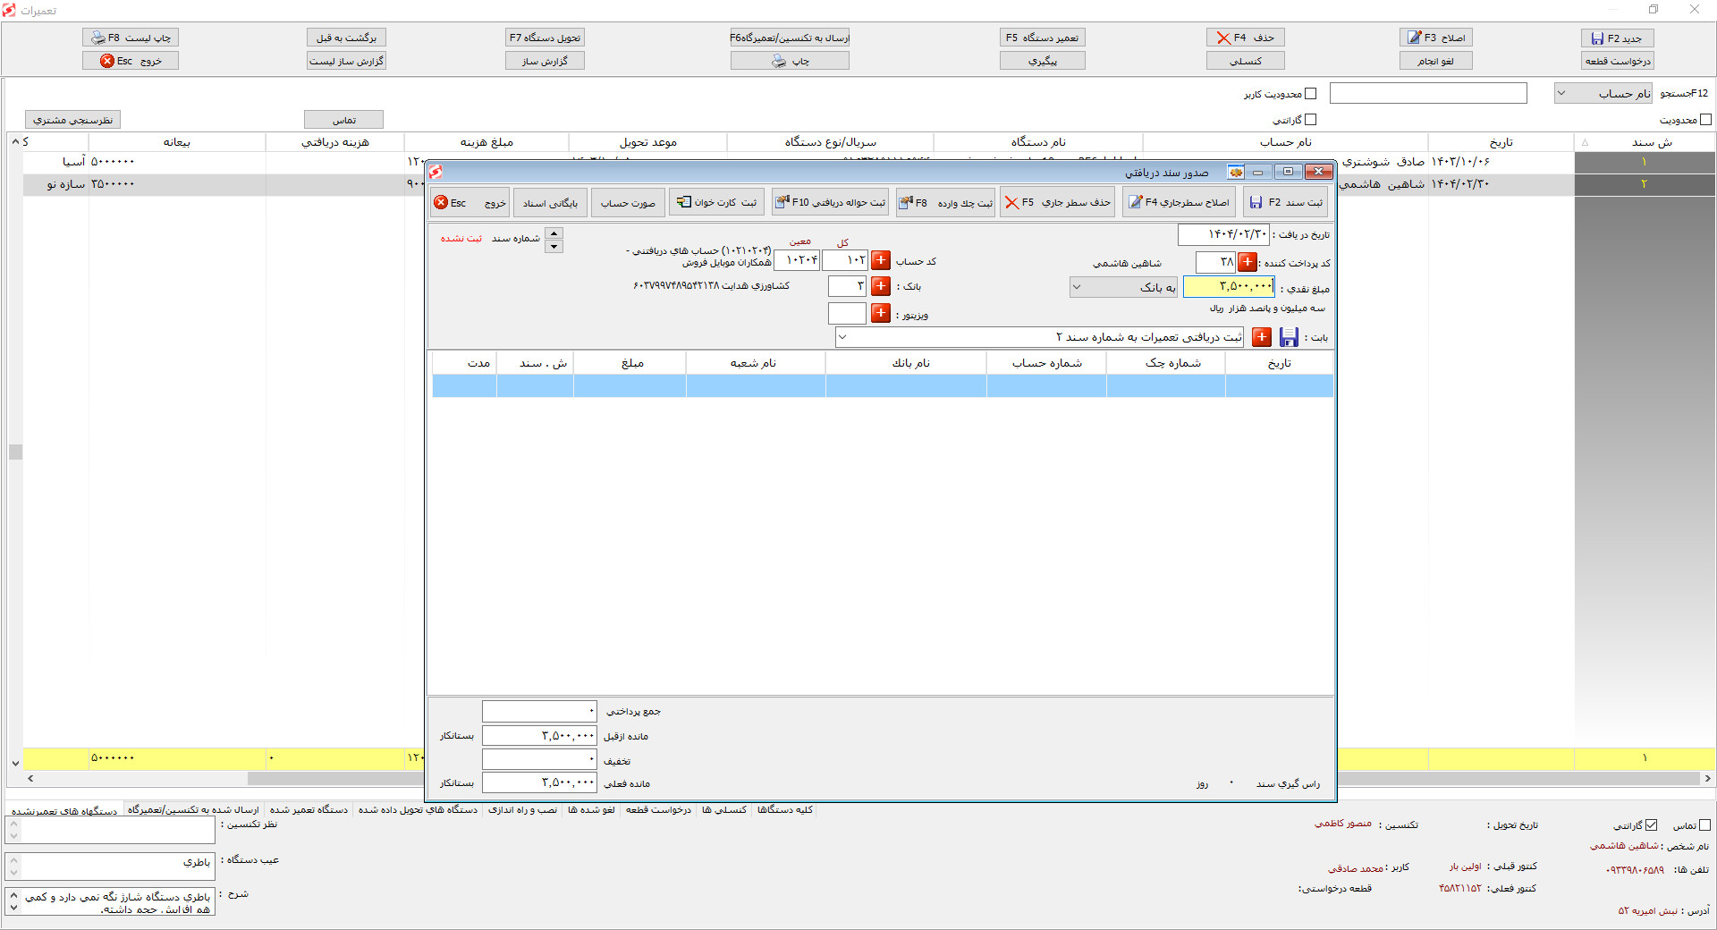Click the red plus beside کد حساب
Image resolution: width=1717 pixels, height=930 pixels.
(881, 260)
